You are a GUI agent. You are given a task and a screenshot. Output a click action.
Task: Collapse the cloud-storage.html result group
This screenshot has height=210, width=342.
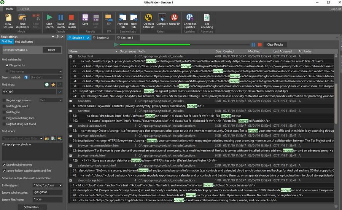(x=71, y=181)
